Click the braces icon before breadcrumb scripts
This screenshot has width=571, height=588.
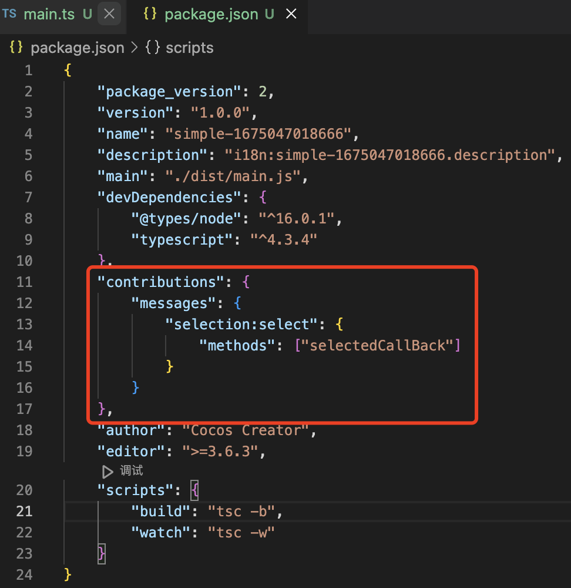point(153,48)
